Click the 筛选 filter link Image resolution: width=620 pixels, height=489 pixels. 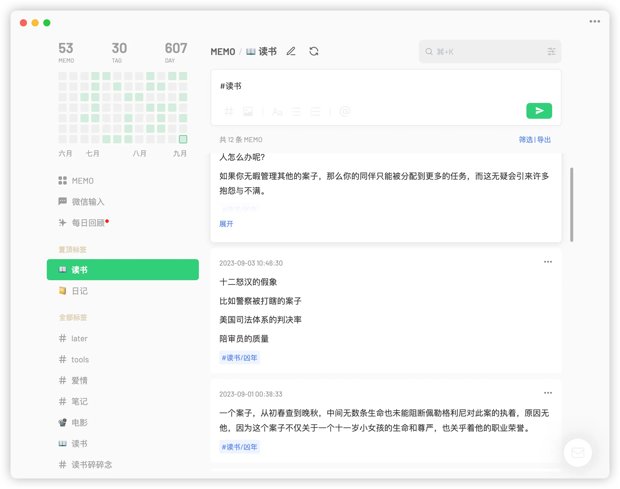pyautogui.click(x=526, y=140)
